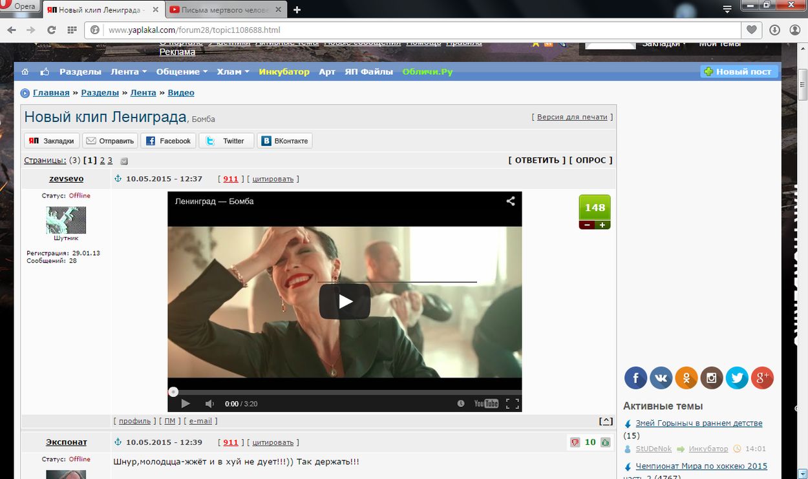Open the Google Plus round icon
808x479 pixels.
click(x=763, y=378)
